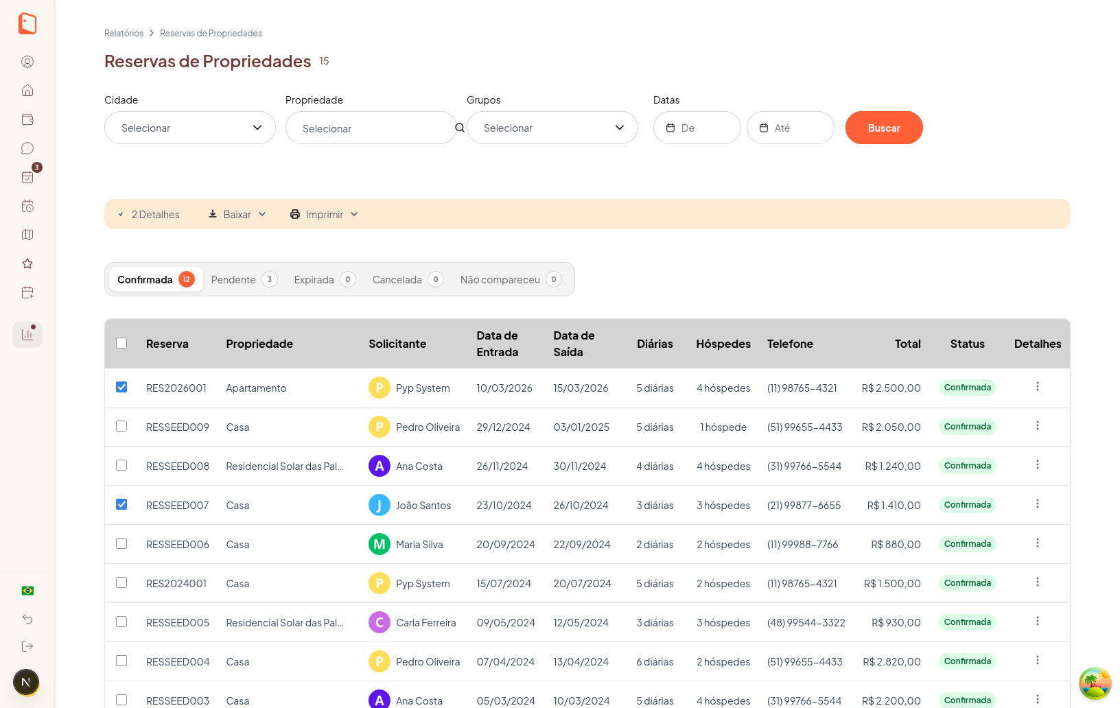Viewport: 1120px width, 708px height.
Task: Go to the home sidebar icon
Action: [27, 91]
